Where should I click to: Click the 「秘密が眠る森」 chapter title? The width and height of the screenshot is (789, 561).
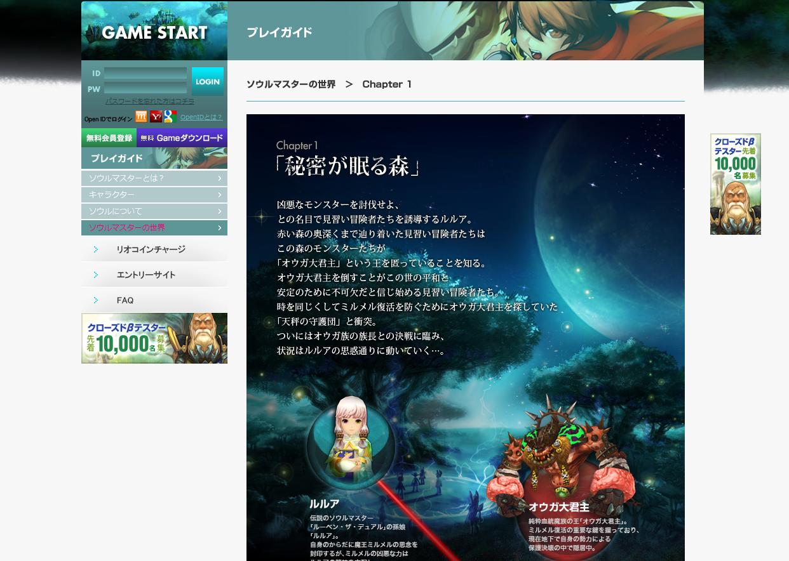point(349,166)
